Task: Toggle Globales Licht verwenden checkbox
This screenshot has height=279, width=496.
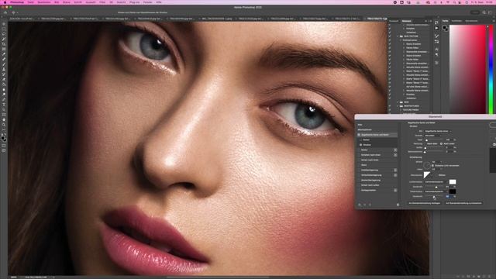Action: pos(432,165)
